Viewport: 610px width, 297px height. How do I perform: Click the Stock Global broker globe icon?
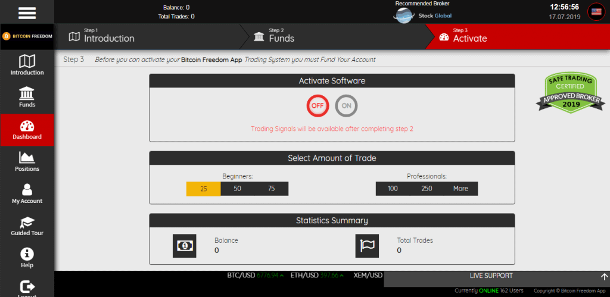click(404, 16)
